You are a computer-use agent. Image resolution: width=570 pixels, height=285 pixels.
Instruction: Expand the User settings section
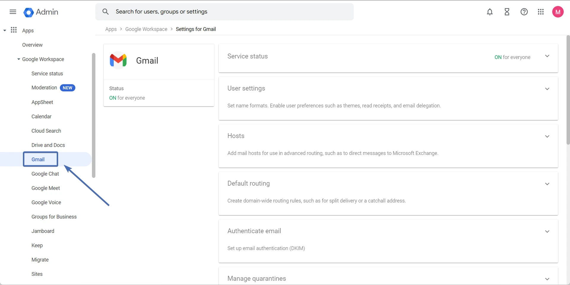547,89
